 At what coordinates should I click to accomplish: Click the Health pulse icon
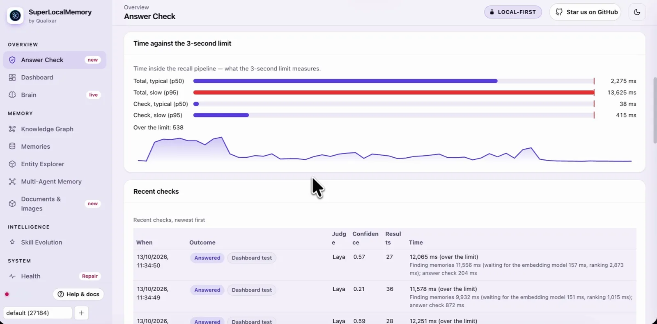point(12,276)
